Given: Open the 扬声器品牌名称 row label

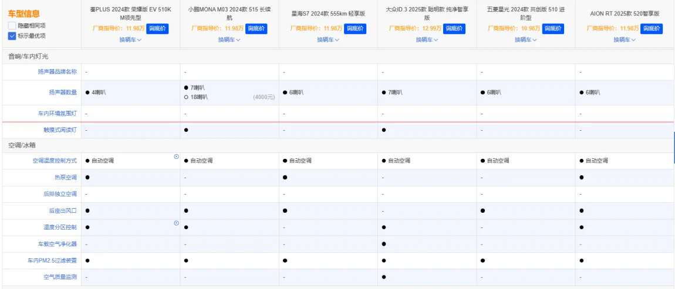Looking at the screenshot, I should click(58, 72).
